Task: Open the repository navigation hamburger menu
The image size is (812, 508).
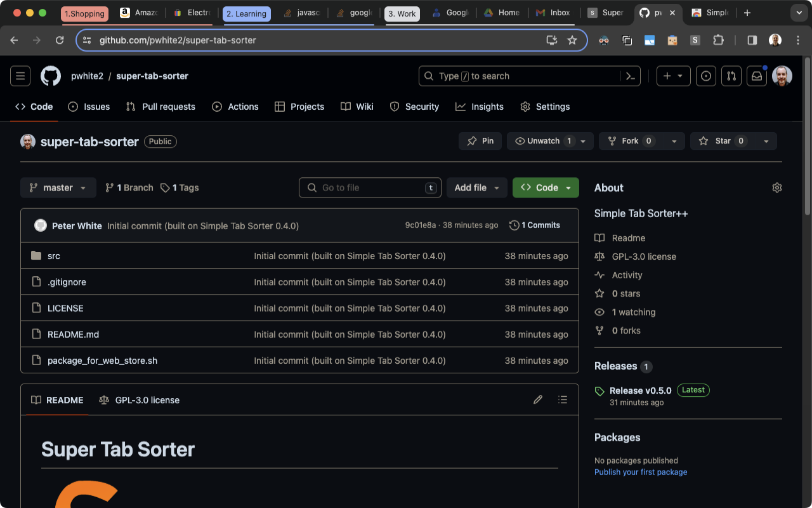Action: pos(20,76)
